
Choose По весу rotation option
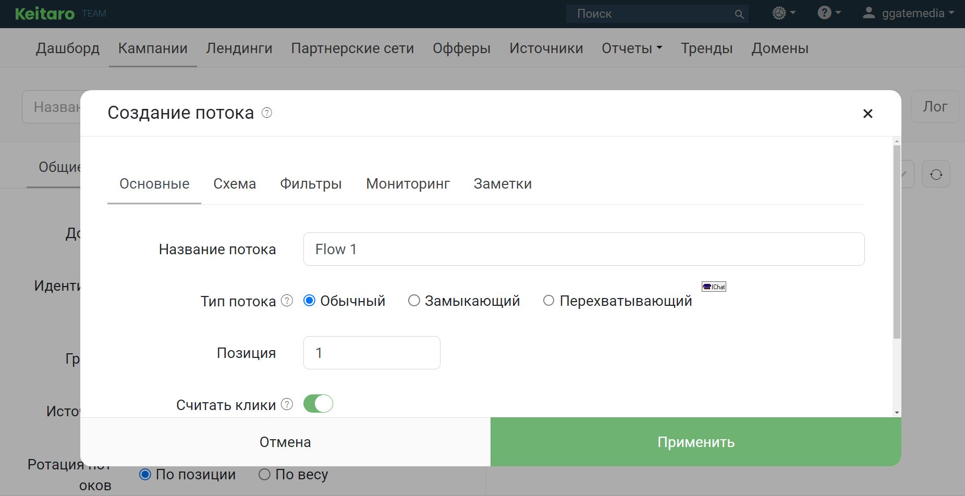click(x=265, y=474)
